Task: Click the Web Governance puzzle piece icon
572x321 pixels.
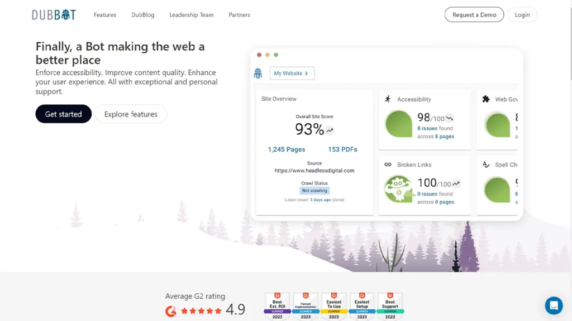Action: pos(485,99)
